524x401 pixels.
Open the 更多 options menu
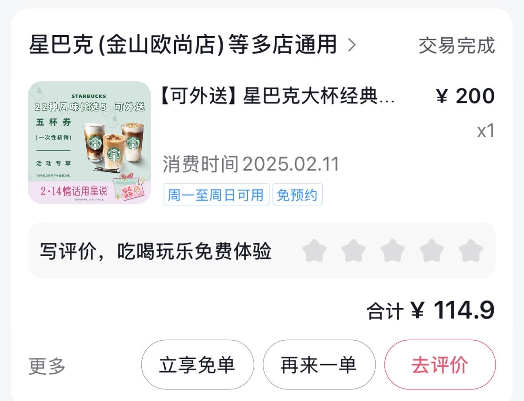click(47, 366)
